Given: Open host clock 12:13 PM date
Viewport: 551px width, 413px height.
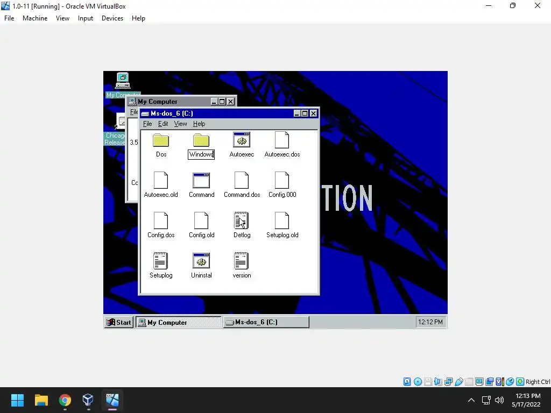Looking at the screenshot, I should [526, 400].
